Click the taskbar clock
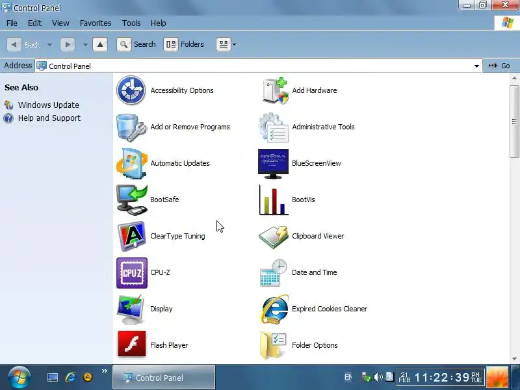Viewport: 520px width, 390px height. 441,377
